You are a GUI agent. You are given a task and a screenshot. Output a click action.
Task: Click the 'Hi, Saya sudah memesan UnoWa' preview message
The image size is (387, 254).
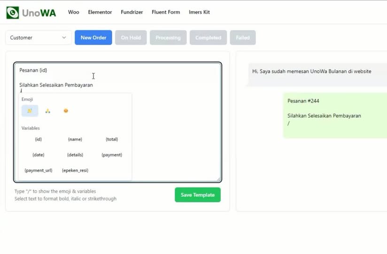311,71
